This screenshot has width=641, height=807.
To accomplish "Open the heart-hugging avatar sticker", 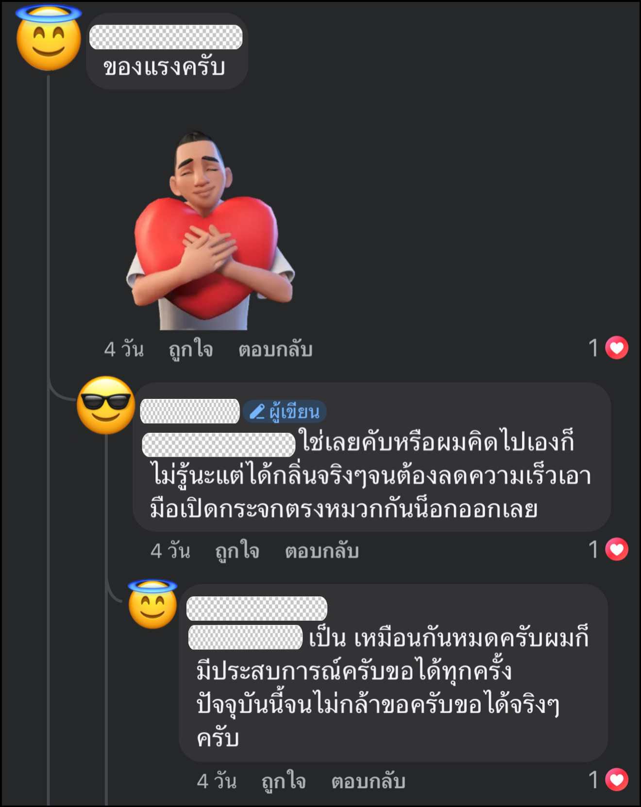I will tap(210, 231).
